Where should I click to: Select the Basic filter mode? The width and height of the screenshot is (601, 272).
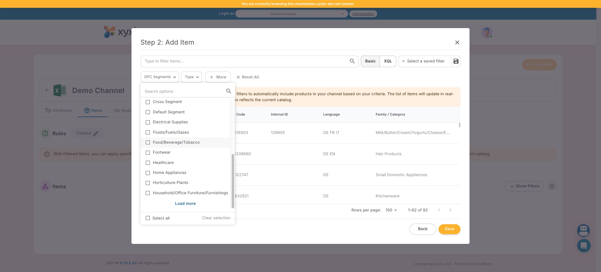[x=370, y=61]
